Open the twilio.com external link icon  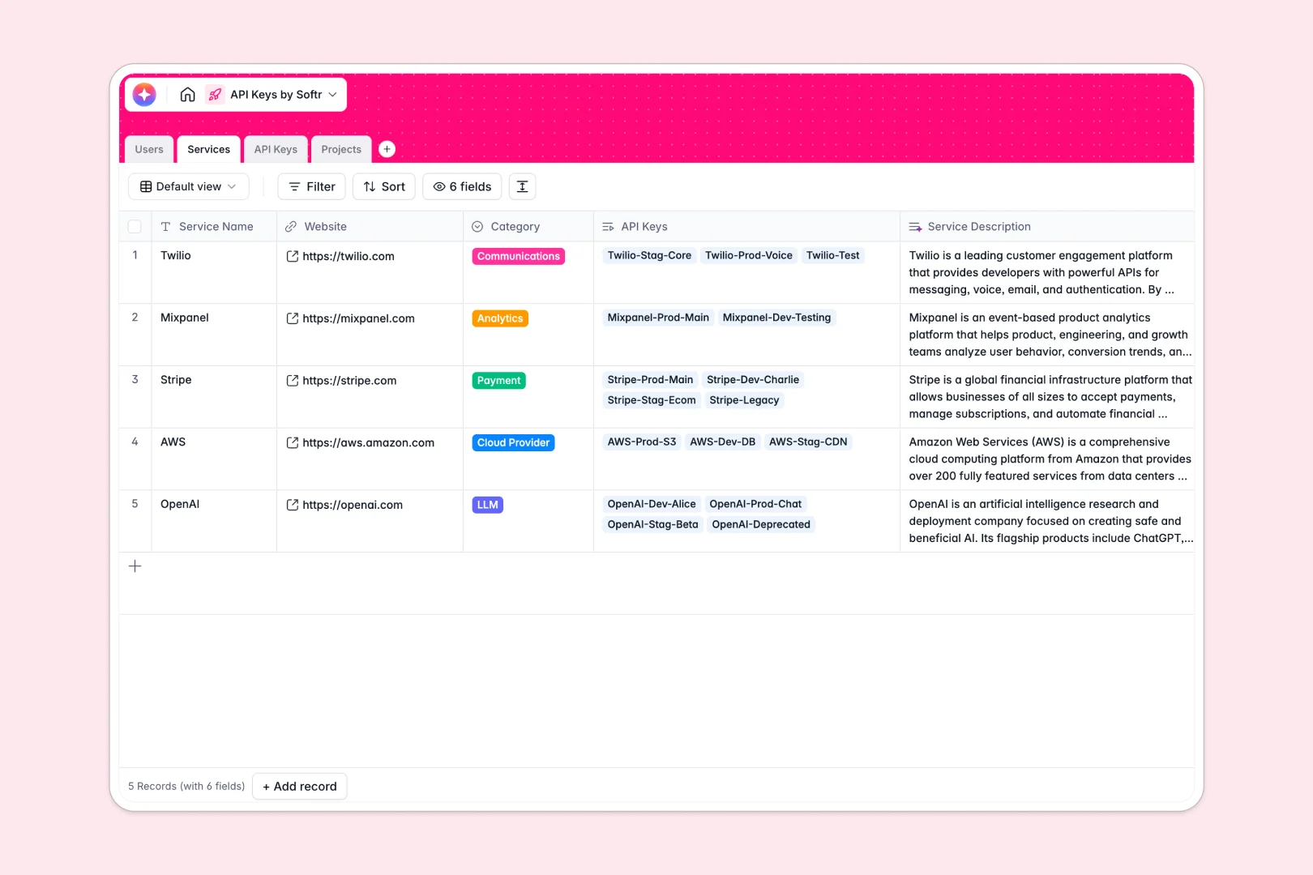[x=293, y=256]
